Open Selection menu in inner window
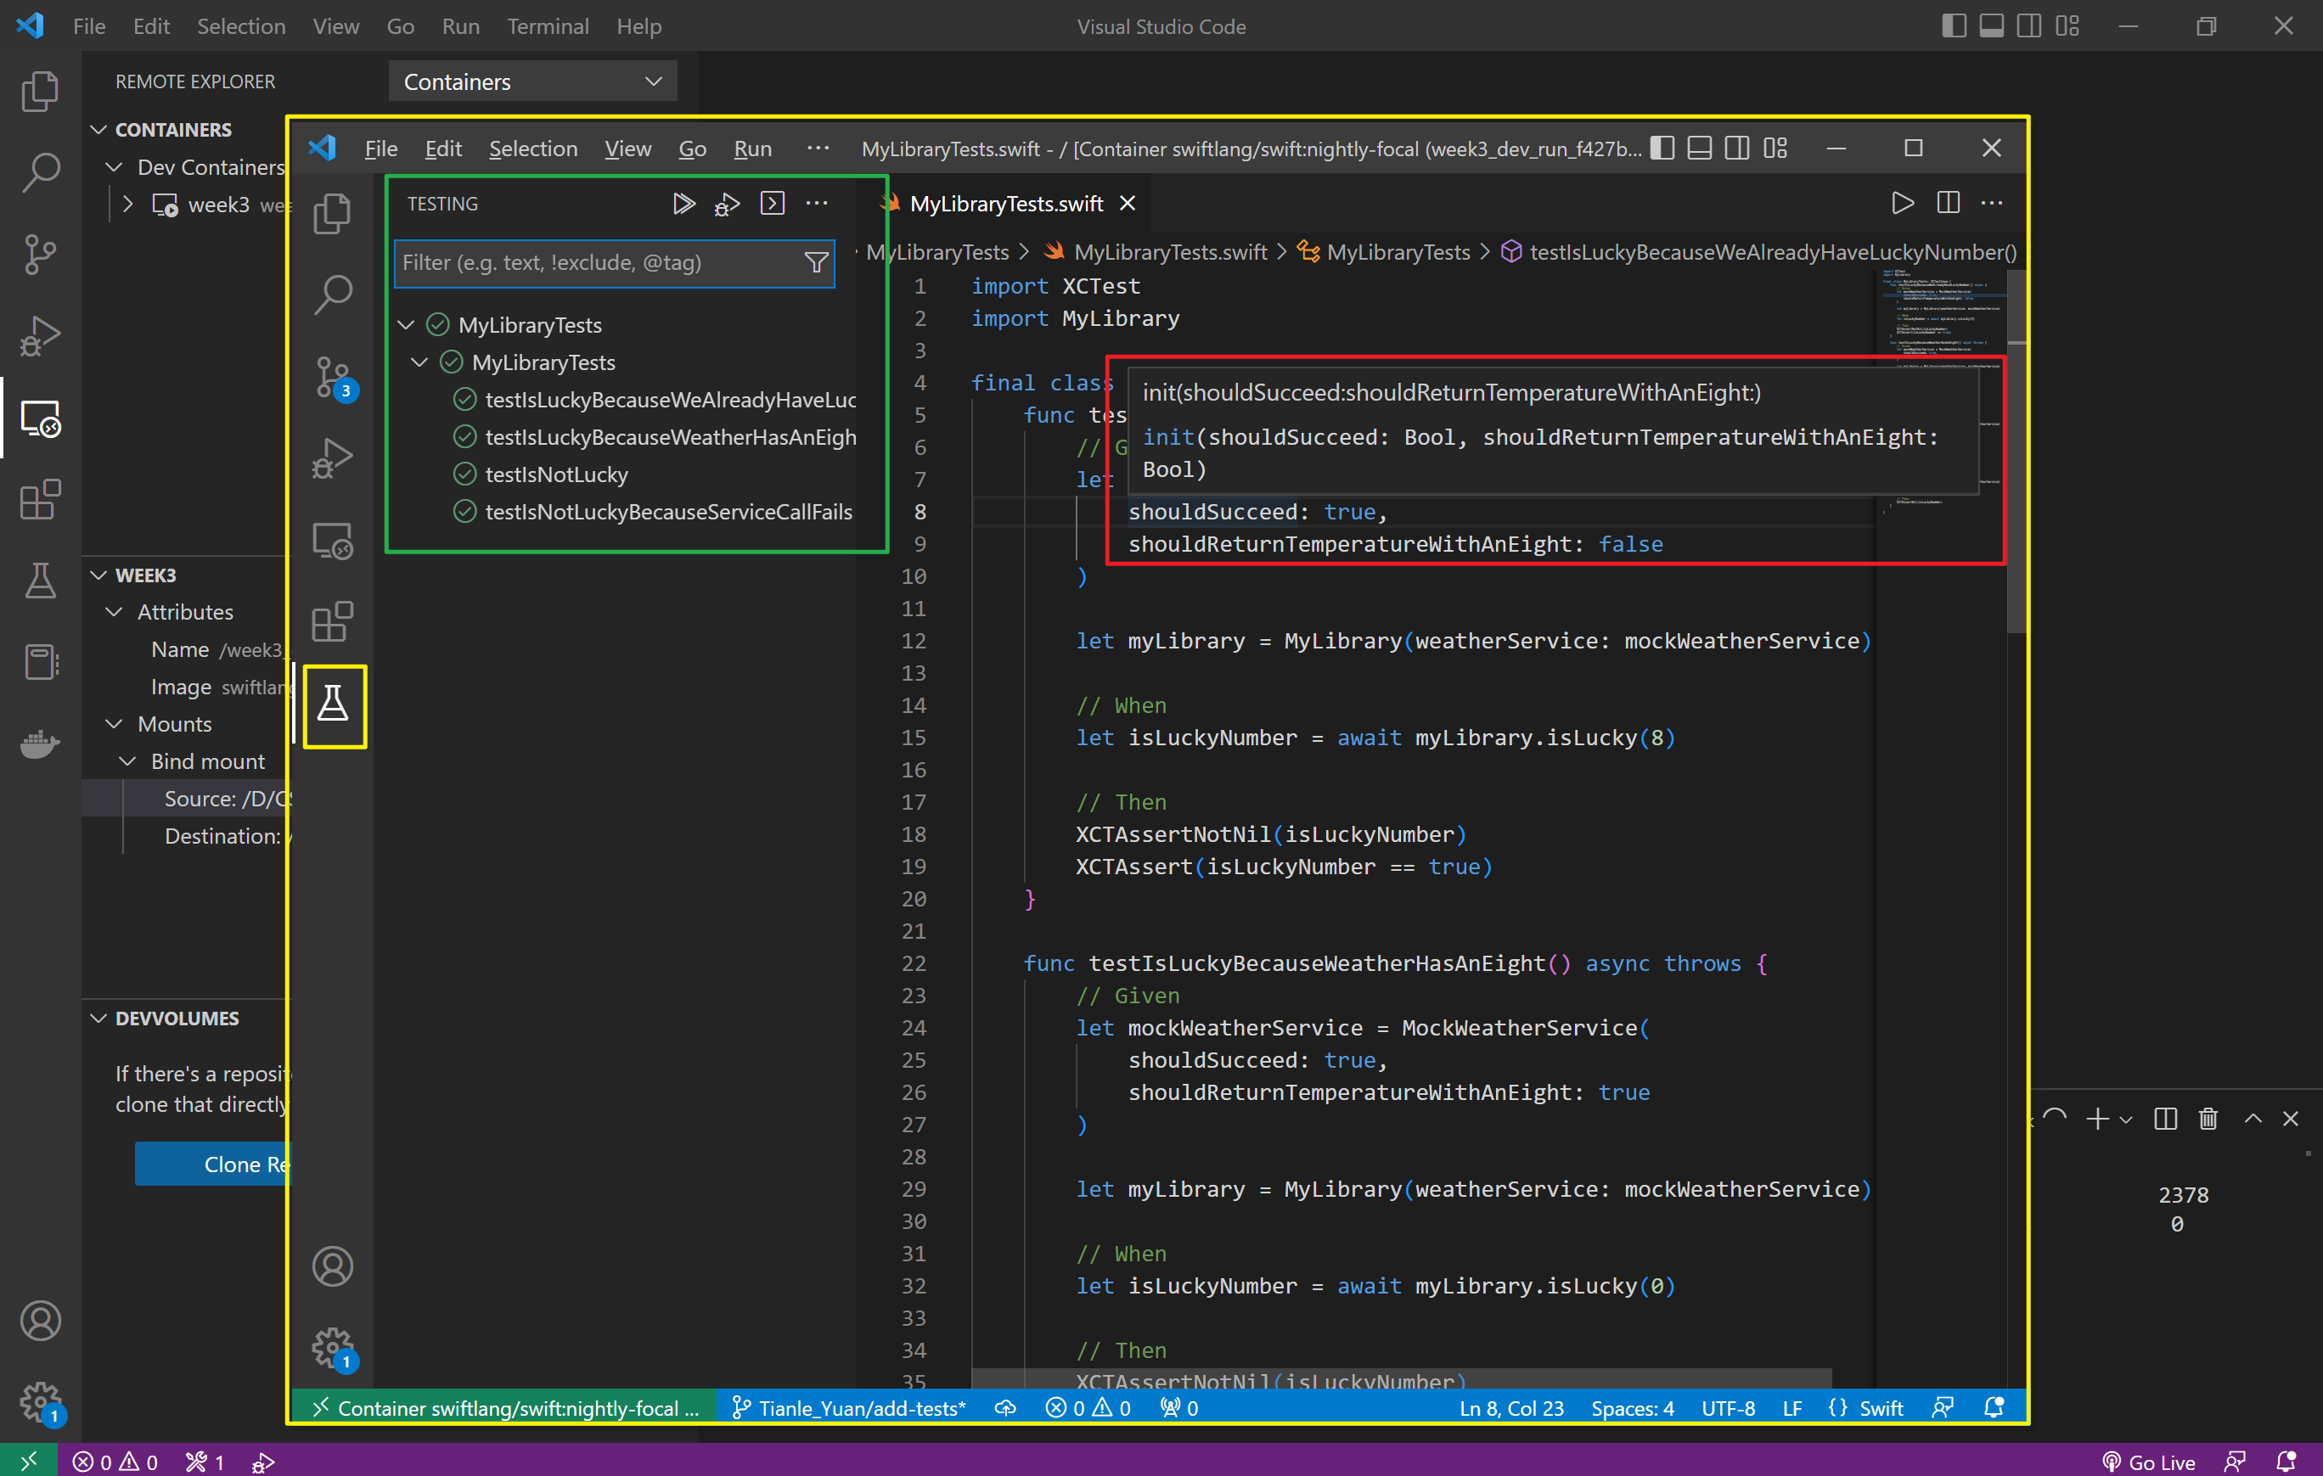This screenshot has height=1476, width=2323. pyautogui.click(x=533, y=149)
